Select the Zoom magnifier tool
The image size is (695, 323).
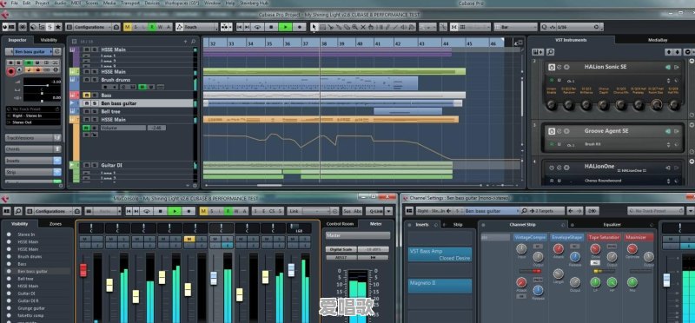(x=354, y=27)
